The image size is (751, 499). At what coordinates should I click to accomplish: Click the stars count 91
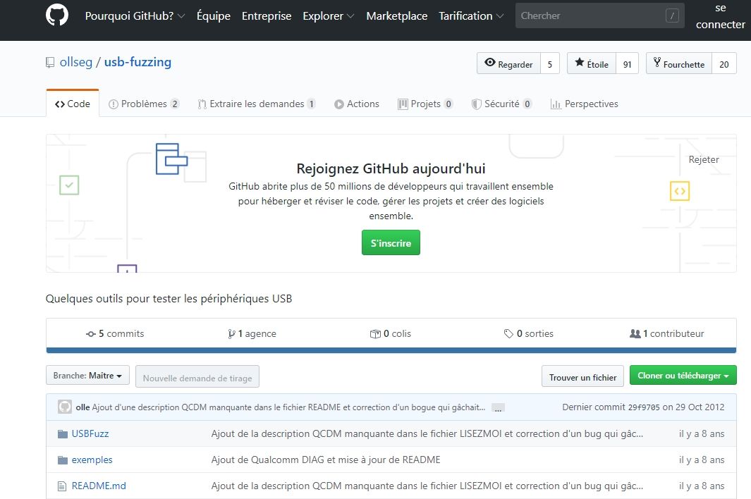pyautogui.click(x=628, y=63)
